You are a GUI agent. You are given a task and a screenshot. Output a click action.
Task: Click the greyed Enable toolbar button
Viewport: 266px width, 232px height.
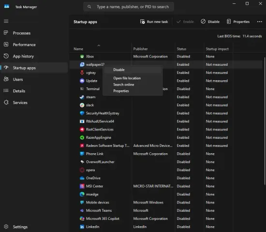click(185, 22)
